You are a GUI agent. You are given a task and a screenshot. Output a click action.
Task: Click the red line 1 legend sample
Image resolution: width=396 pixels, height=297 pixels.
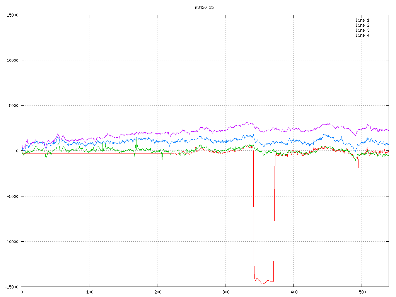click(378, 20)
